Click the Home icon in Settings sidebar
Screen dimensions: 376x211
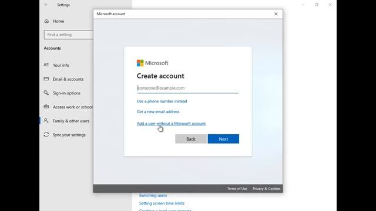coord(46,21)
